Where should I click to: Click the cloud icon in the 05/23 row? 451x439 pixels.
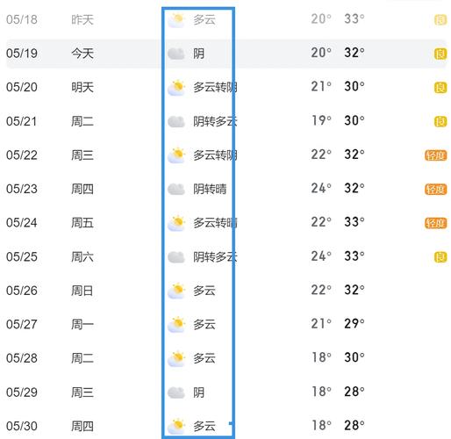176,189
